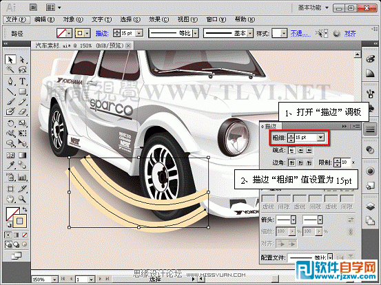381x285 pixels.
Task: Toggle the butt cap option
Action: (x=292, y=151)
